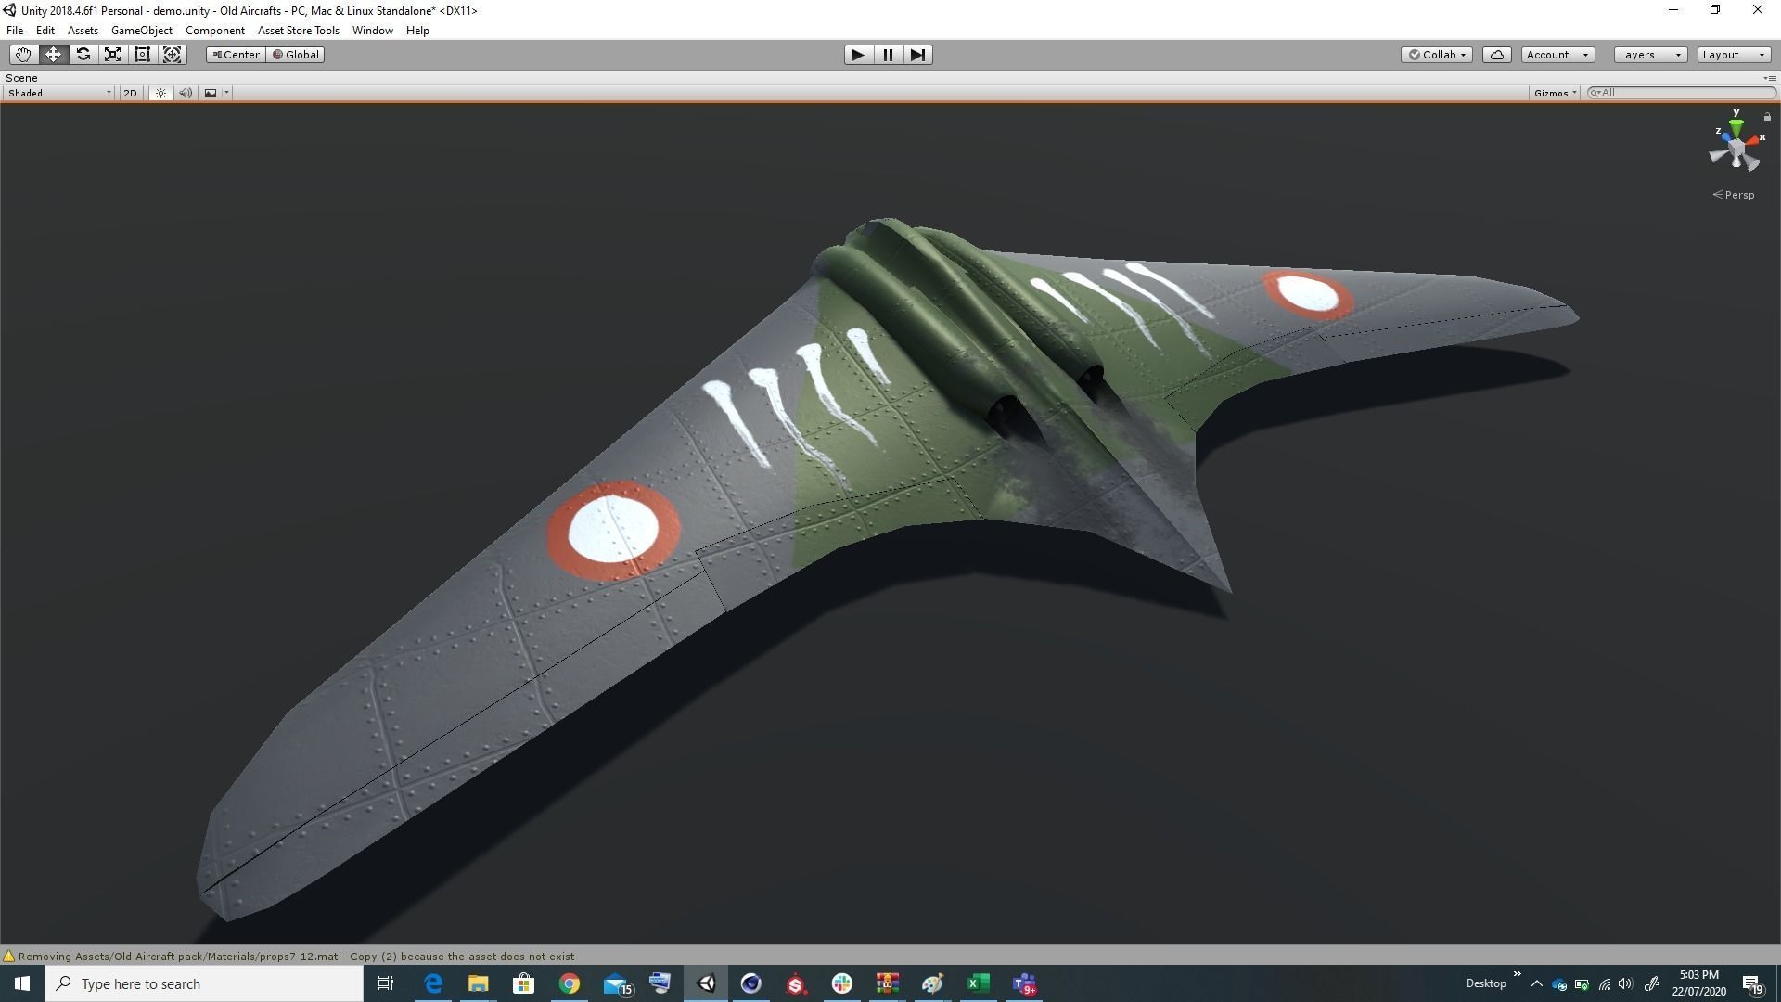Click the Collab button
This screenshot has width=1781, height=1002.
(1437, 55)
